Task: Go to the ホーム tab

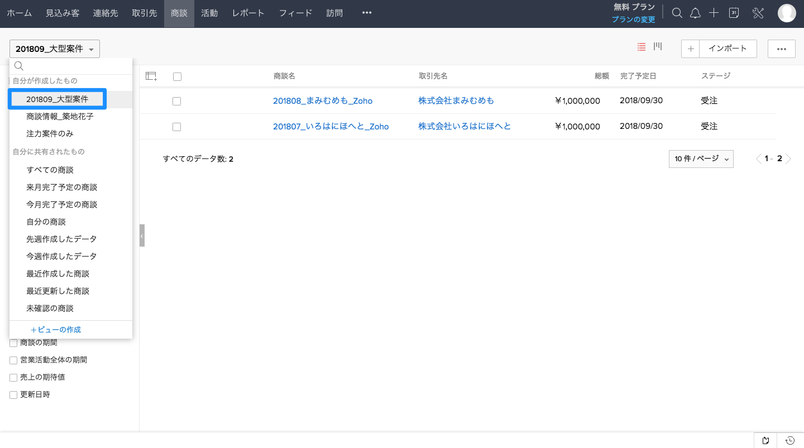Action: [19, 13]
